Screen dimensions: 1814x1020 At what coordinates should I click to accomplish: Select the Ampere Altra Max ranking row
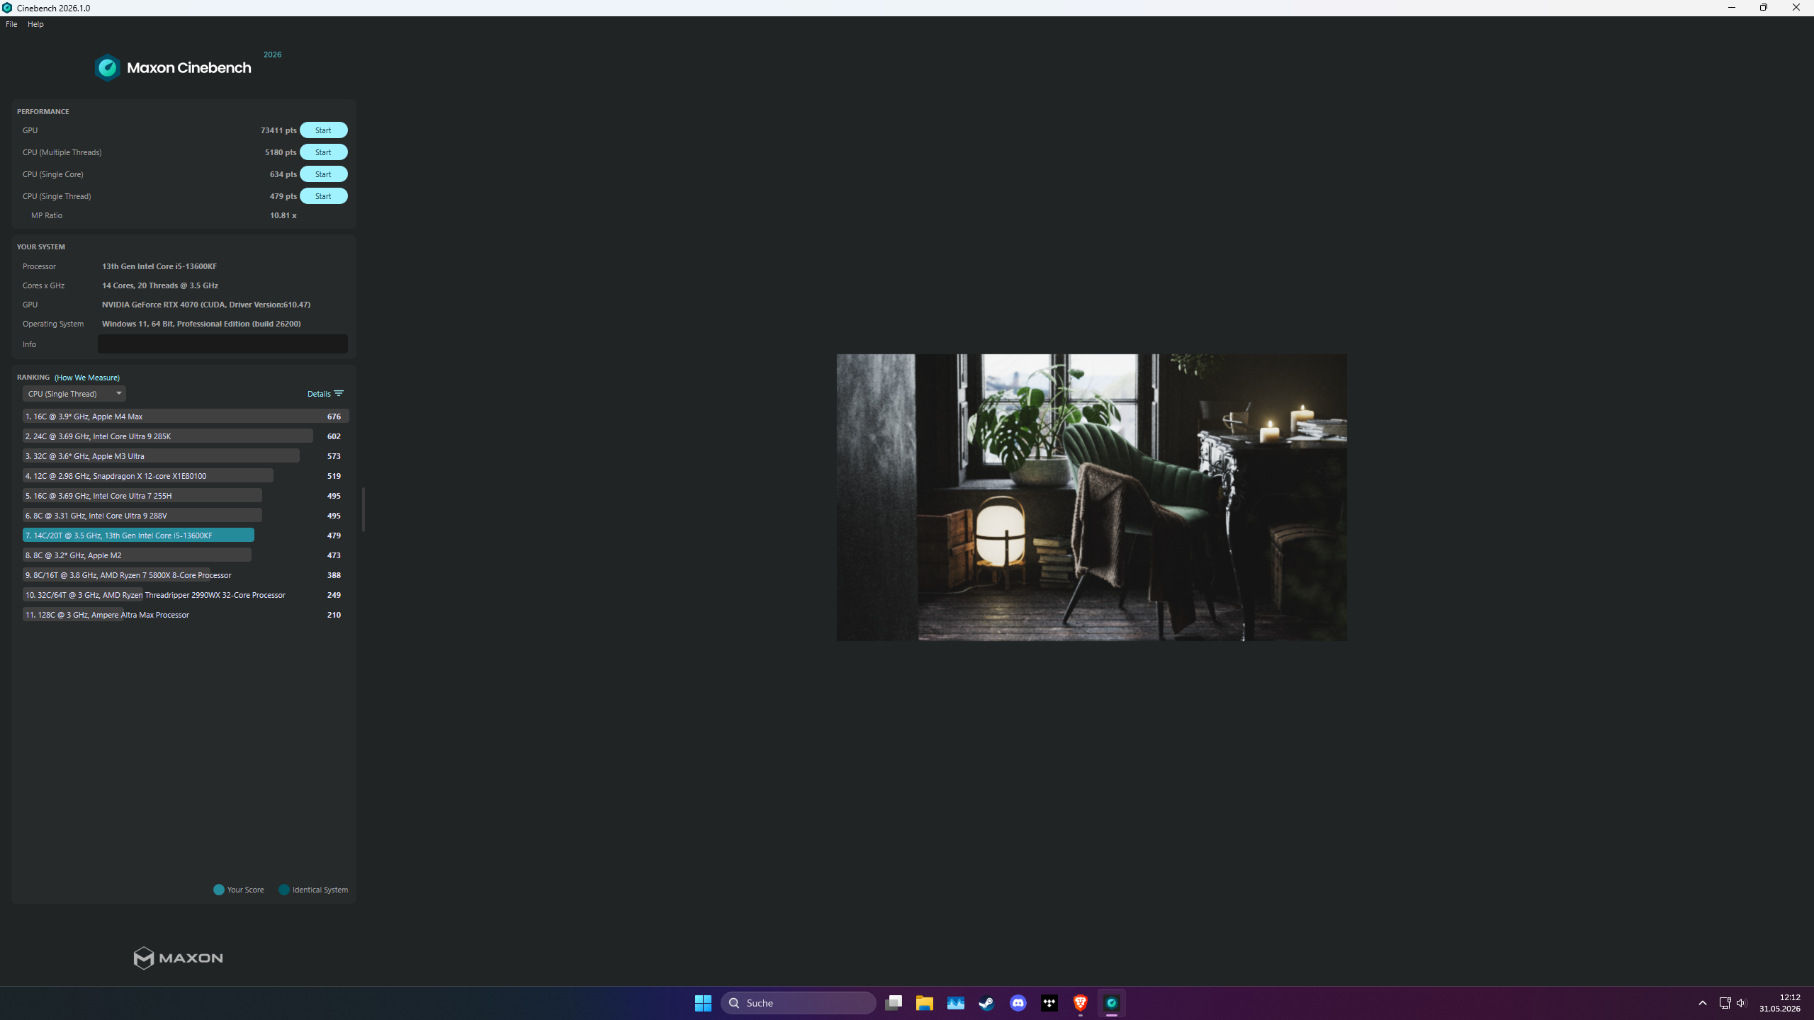coord(186,615)
